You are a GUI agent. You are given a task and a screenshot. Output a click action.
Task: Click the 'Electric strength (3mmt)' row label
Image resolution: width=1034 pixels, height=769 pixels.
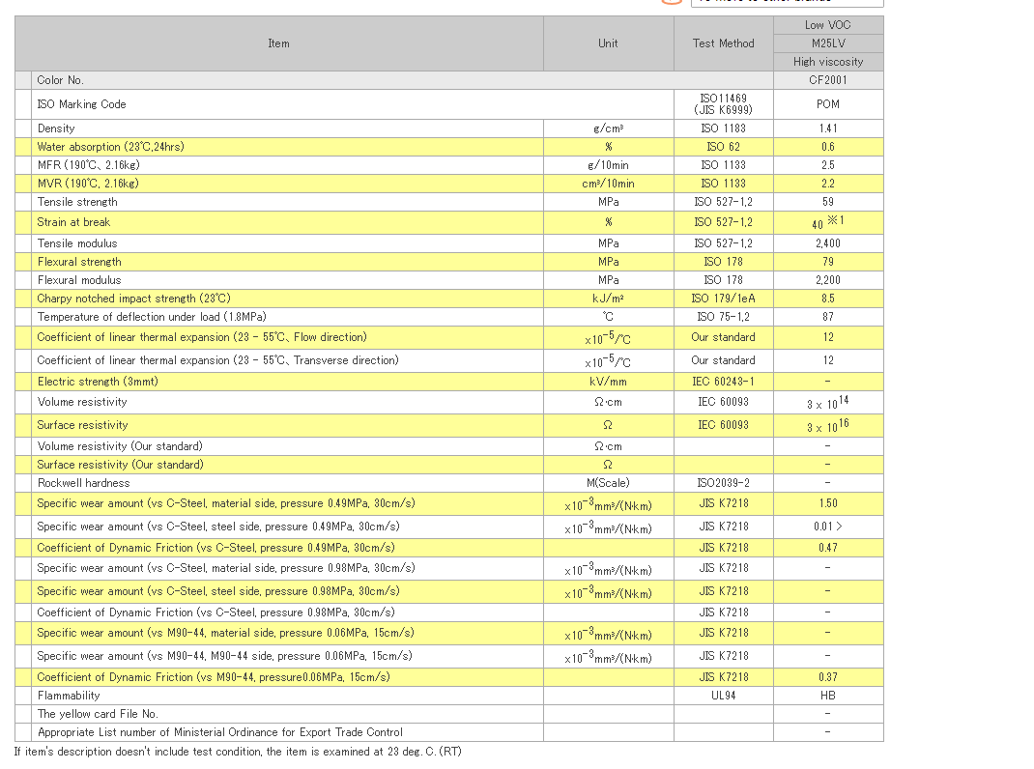click(98, 382)
